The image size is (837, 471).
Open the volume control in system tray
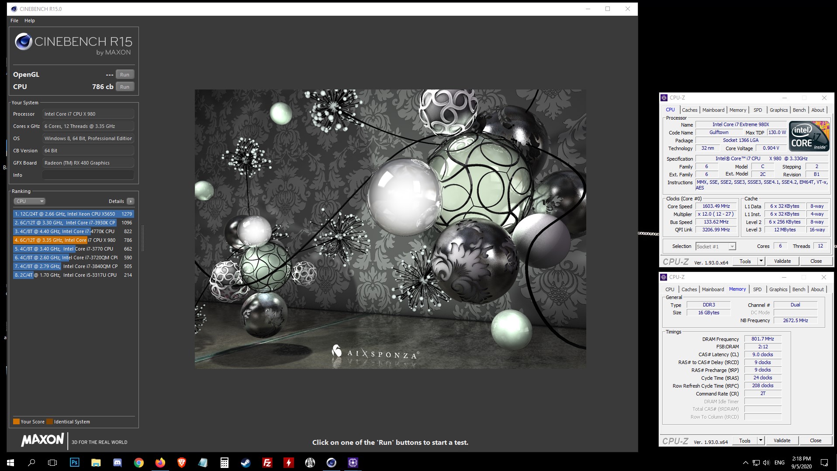(766, 463)
